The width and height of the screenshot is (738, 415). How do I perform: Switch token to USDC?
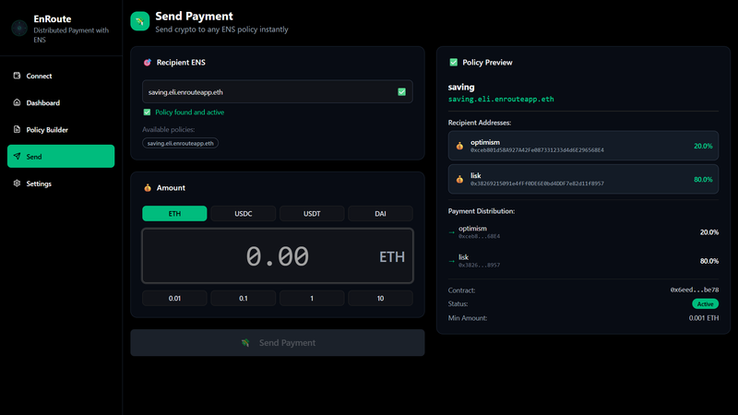(x=244, y=214)
